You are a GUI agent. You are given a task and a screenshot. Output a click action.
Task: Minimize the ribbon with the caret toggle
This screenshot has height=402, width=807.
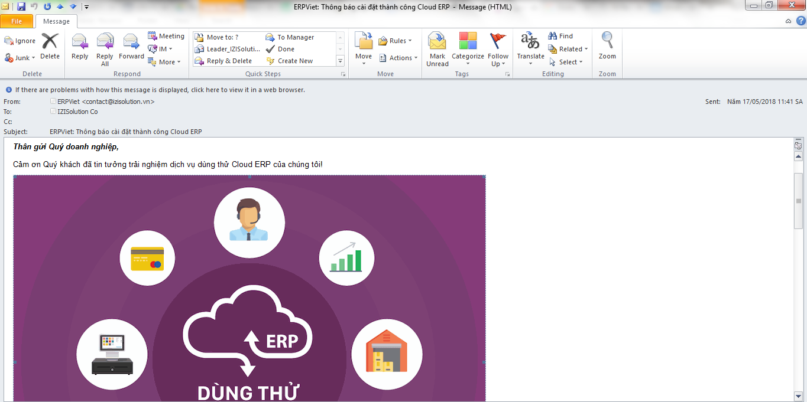tap(788, 21)
